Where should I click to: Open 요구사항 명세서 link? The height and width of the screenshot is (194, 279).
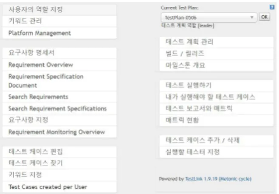(59, 53)
